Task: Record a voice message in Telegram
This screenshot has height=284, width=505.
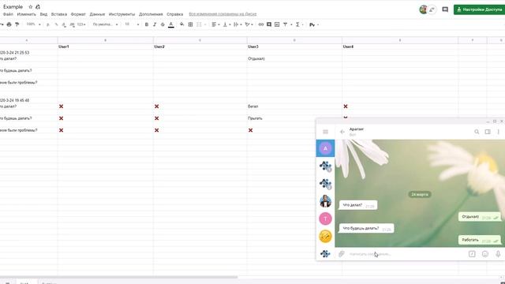Action: click(x=498, y=254)
